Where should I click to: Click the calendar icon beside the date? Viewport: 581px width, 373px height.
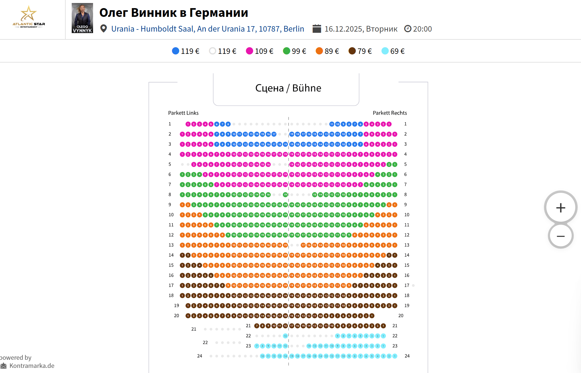pyautogui.click(x=317, y=29)
